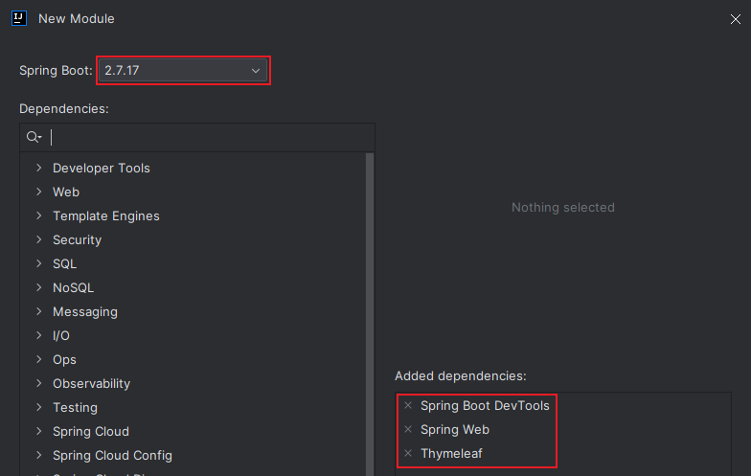Click the IntelliJ logo in title bar
Screen dimensions: 751x476
click(19, 18)
